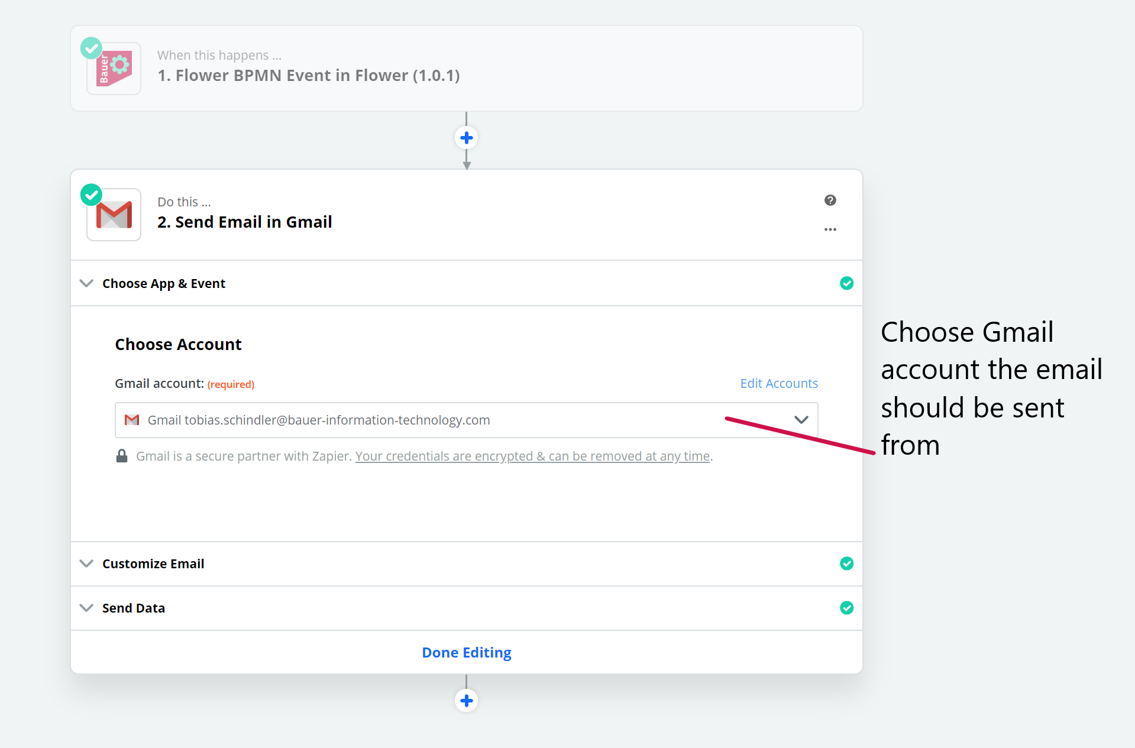The image size is (1135, 748).
Task: Click the lock icon by security note
Action: pyautogui.click(x=122, y=456)
